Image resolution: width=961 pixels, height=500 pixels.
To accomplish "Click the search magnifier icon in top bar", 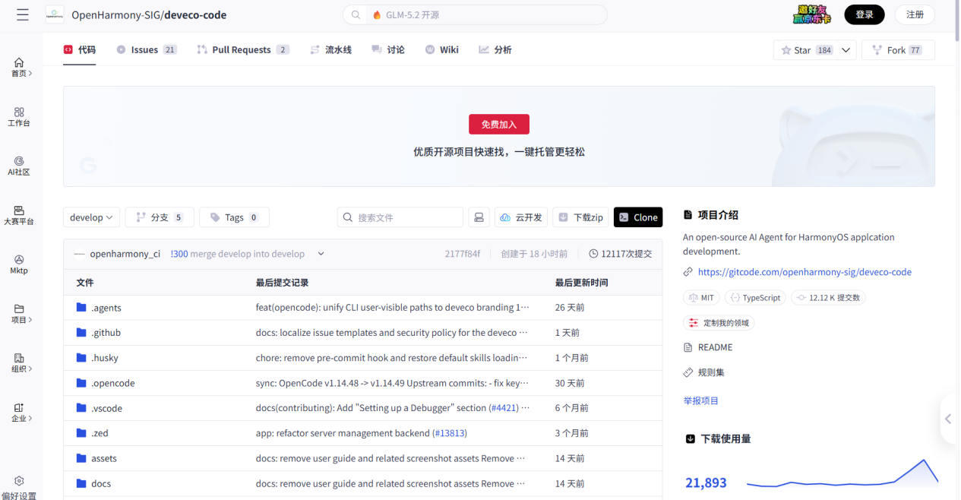I will click(356, 14).
